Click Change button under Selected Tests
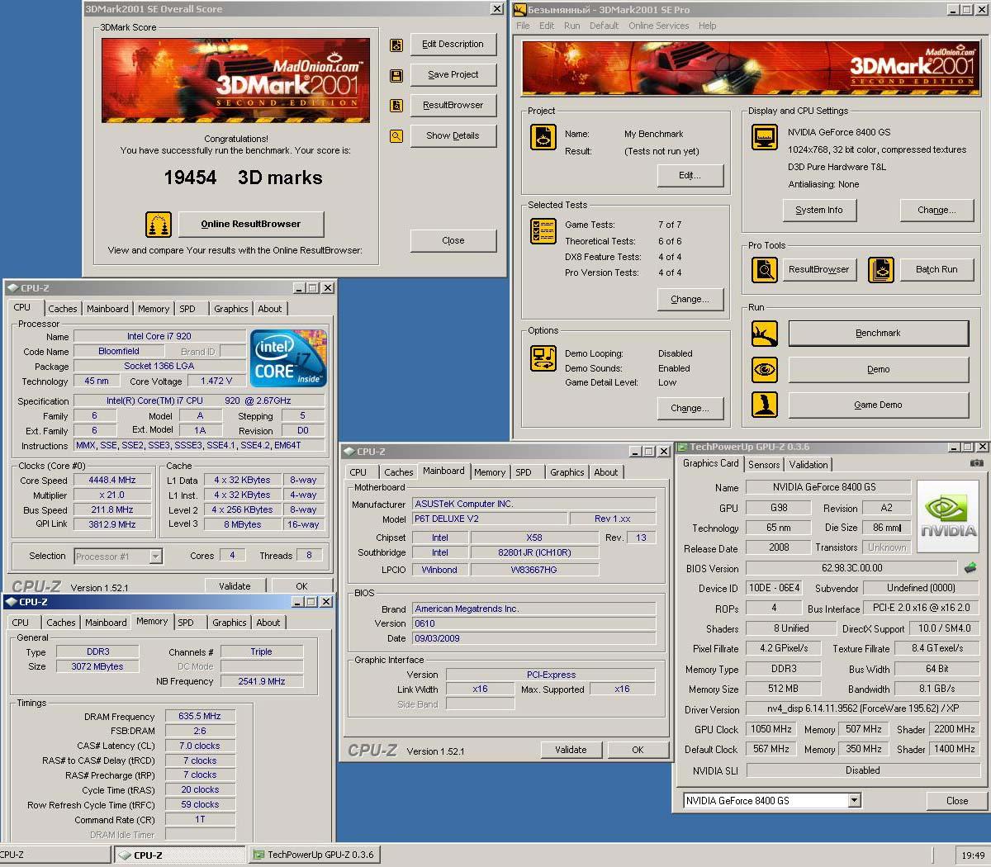Image resolution: width=991 pixels, height=867 pixels. coord(690,300)
